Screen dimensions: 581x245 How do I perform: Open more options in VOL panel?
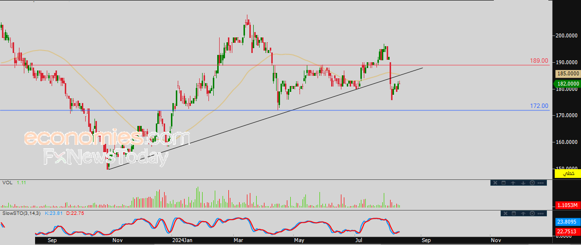(541, 183)
